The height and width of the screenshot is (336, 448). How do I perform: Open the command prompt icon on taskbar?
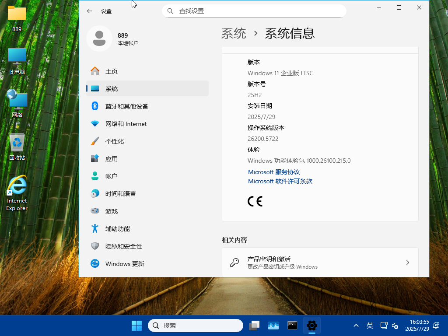(x=292, y=325)
